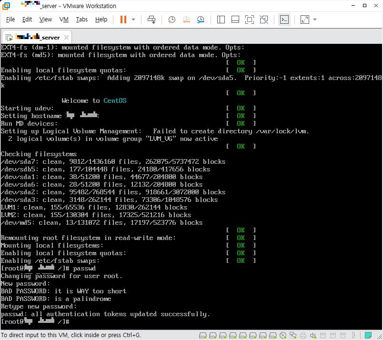
Task: Click the 'Retype new password:' line
Action: click(x=39, y=306)
